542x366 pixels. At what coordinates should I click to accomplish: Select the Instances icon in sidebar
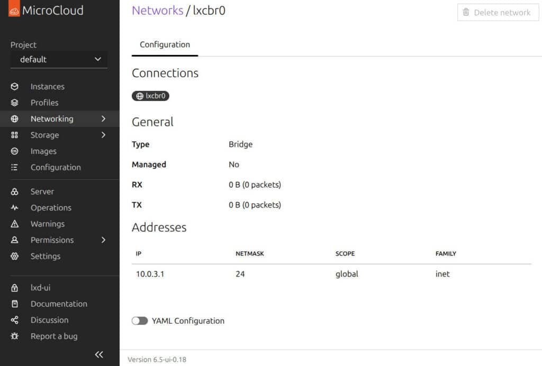pyautogui.click(x=15, y=86)
